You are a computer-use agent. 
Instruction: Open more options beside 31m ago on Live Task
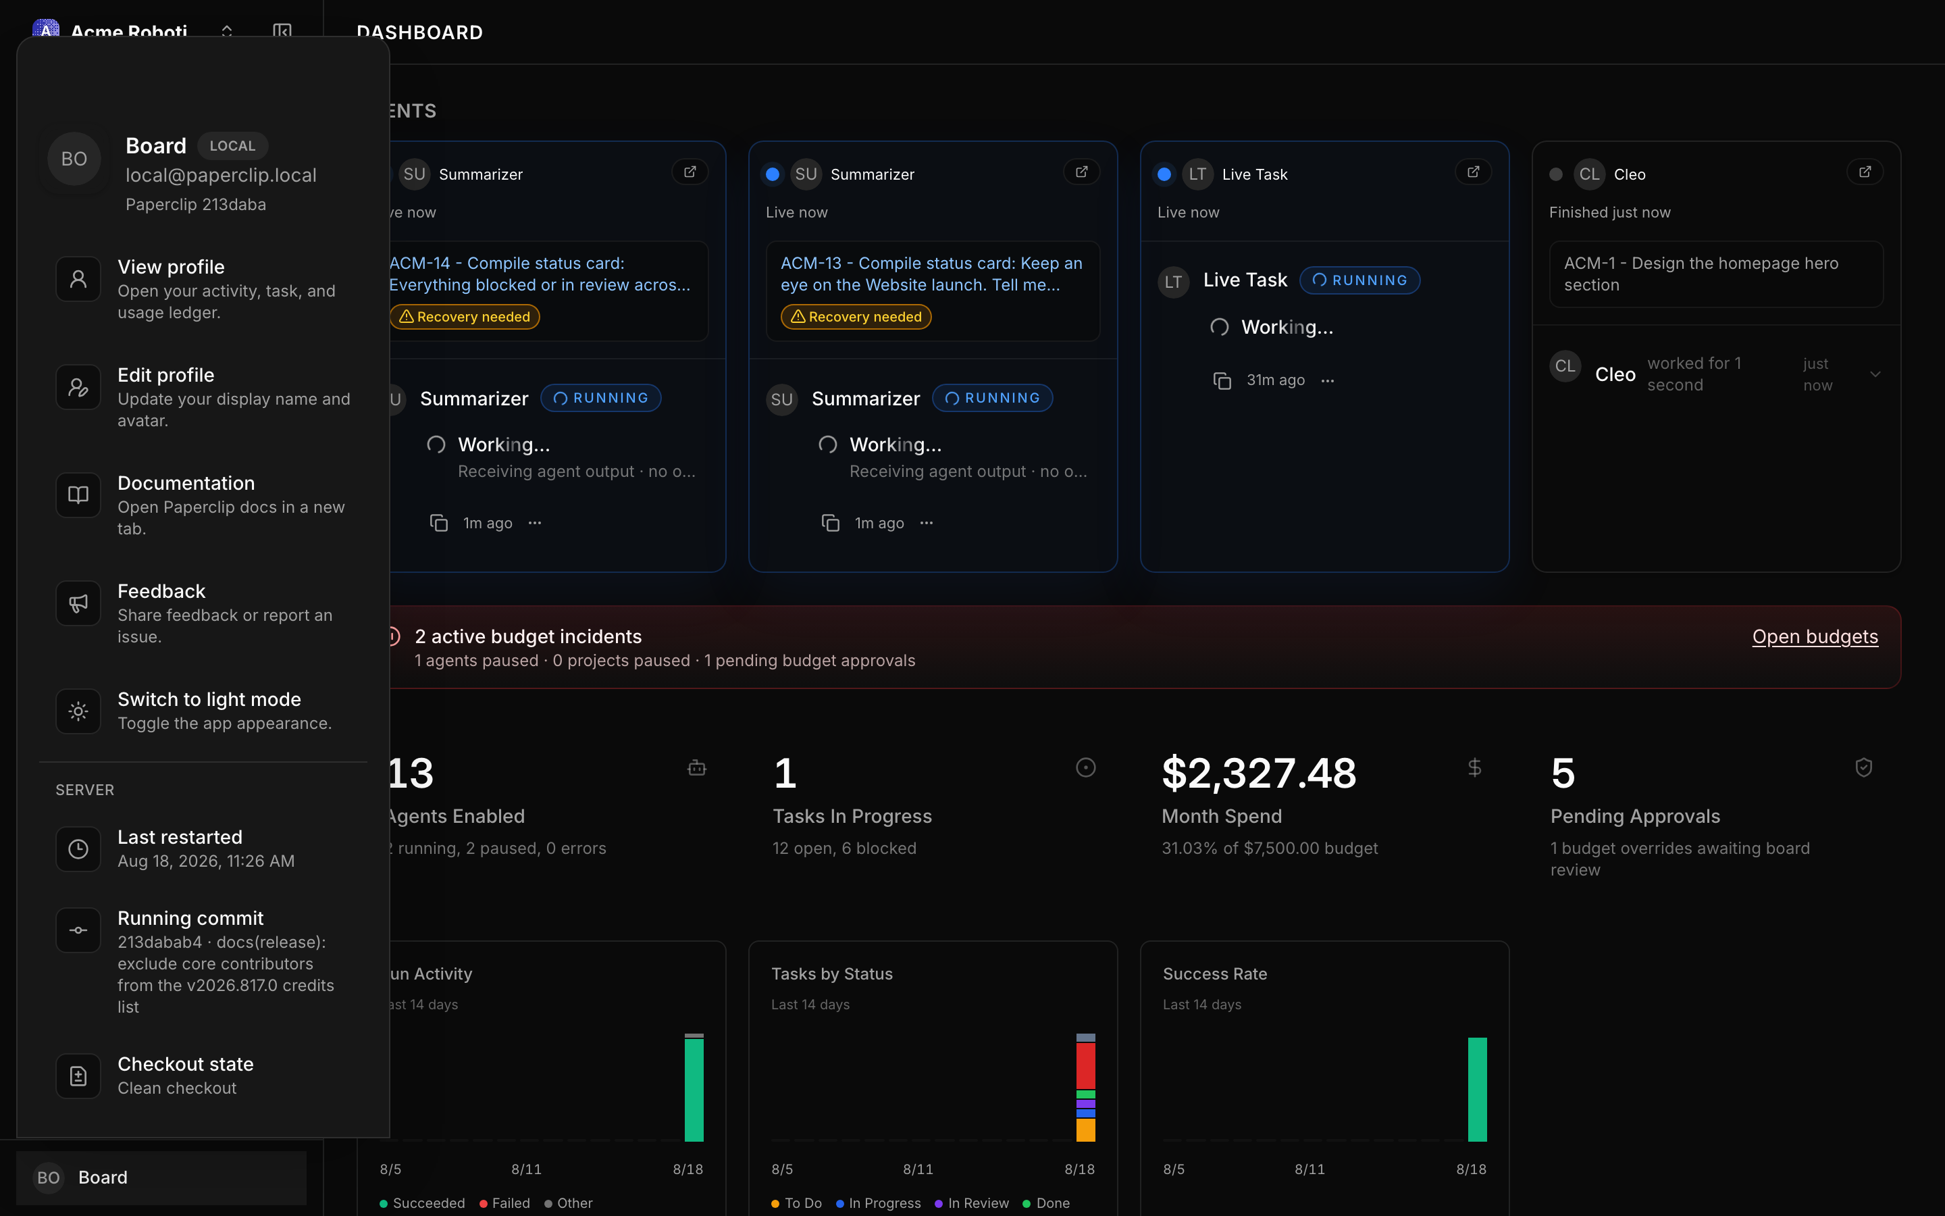pyautogui.click(x=1327, y=380)
